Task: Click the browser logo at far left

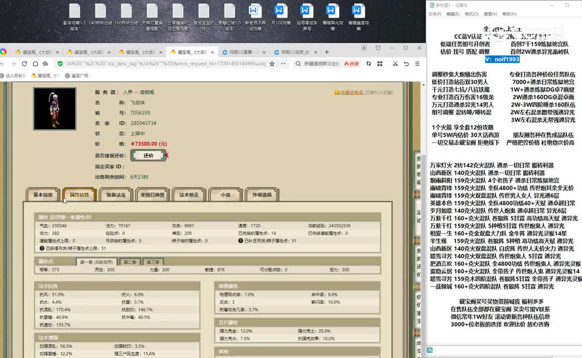Action: click(3, 52)
